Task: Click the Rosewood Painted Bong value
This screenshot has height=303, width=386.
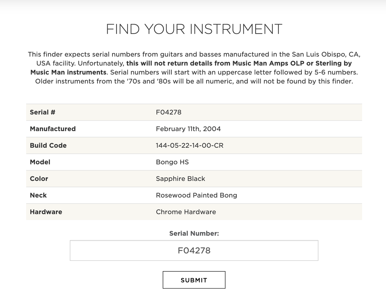Action: [196, 195]
